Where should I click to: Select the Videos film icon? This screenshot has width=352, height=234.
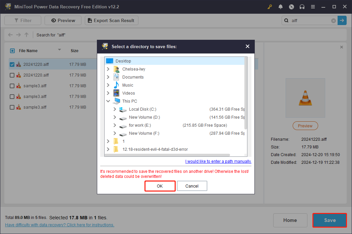click(x=116, y=93)
